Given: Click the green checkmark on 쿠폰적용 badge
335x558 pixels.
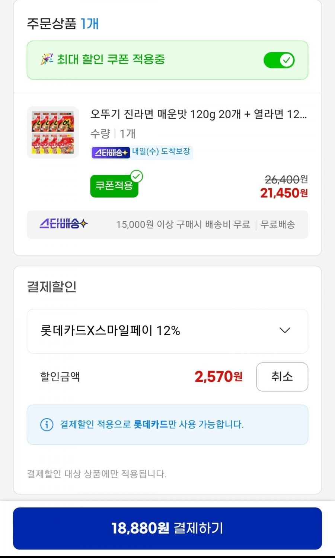Looking at the screenshot, I should click(137, 176).
